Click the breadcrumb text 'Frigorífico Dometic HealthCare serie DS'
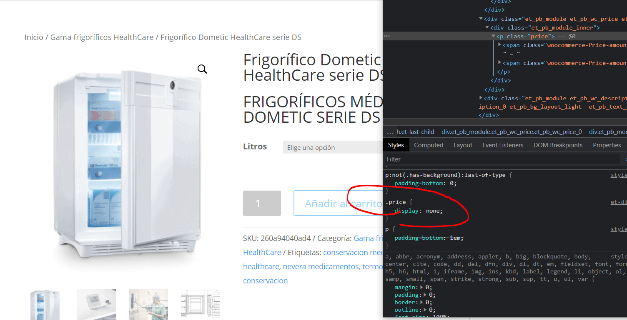This screenshot has width=627, height=320. pos(231,37)
